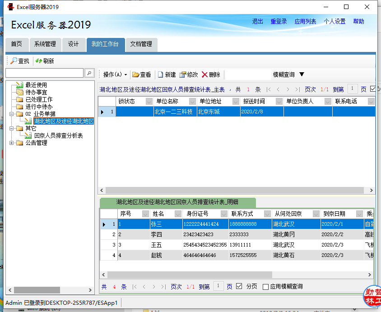The image size is (381, 312).
Task: Expand the 模糊查询 dropdown arrow
Action: click(x=302, y=75)
